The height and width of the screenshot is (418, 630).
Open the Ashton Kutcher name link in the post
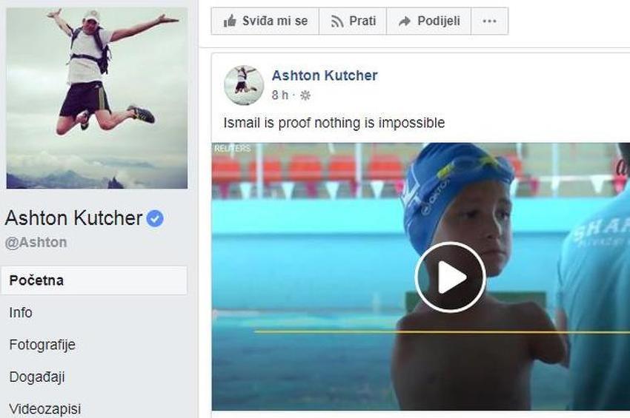tap(325, 75)
